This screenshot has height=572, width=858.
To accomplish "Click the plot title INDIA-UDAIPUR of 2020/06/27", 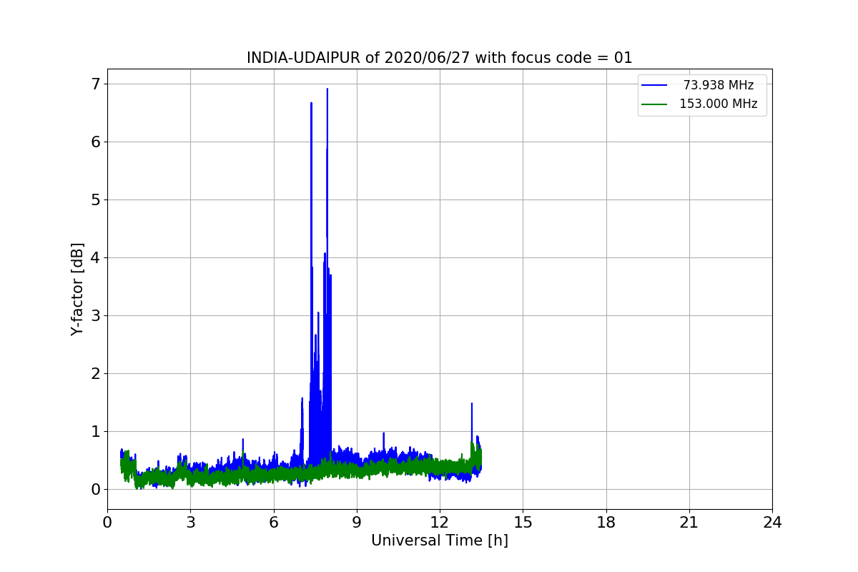I will pyautogui.click(x=440, y=58).
